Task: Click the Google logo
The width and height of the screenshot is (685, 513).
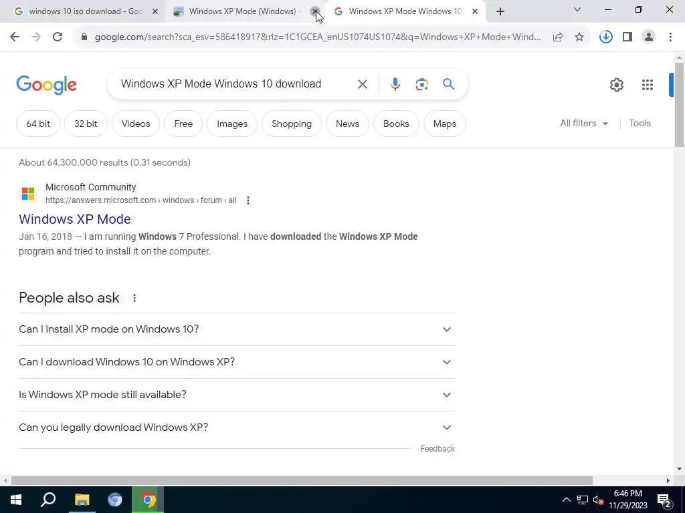Action: pyautogui.click(x=46, y=85)
